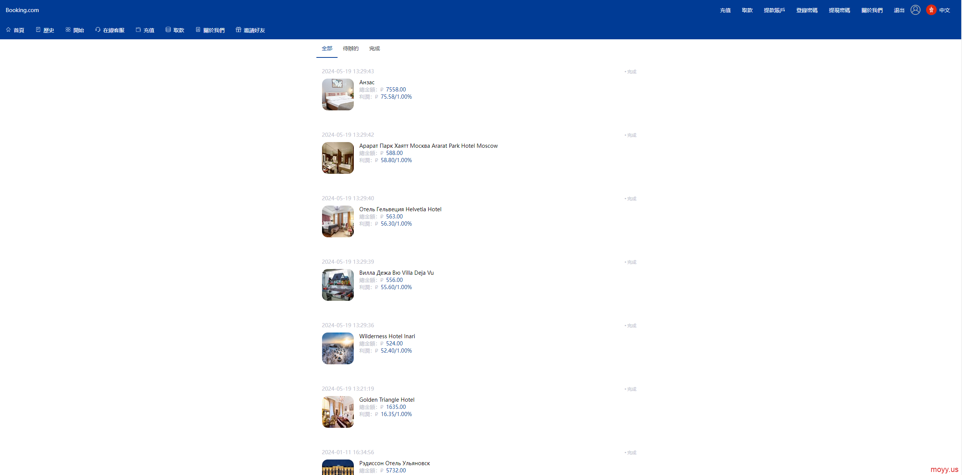The image size is (962, 475).
Task: Click profit value 55.60/1.00%
Action: (396, 287)
